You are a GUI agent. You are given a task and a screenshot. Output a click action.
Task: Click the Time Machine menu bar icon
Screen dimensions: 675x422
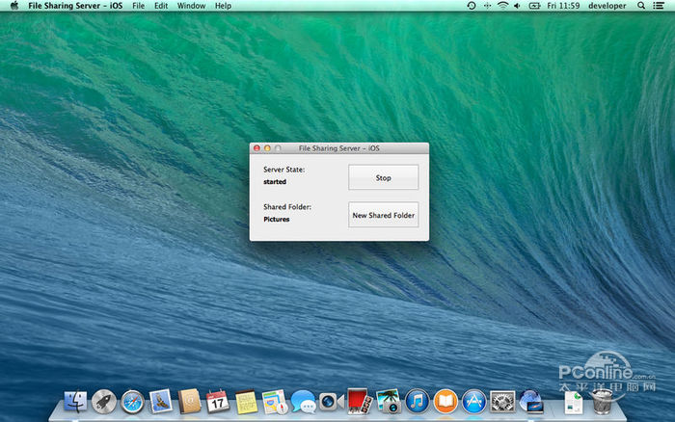tap(471, 6)
